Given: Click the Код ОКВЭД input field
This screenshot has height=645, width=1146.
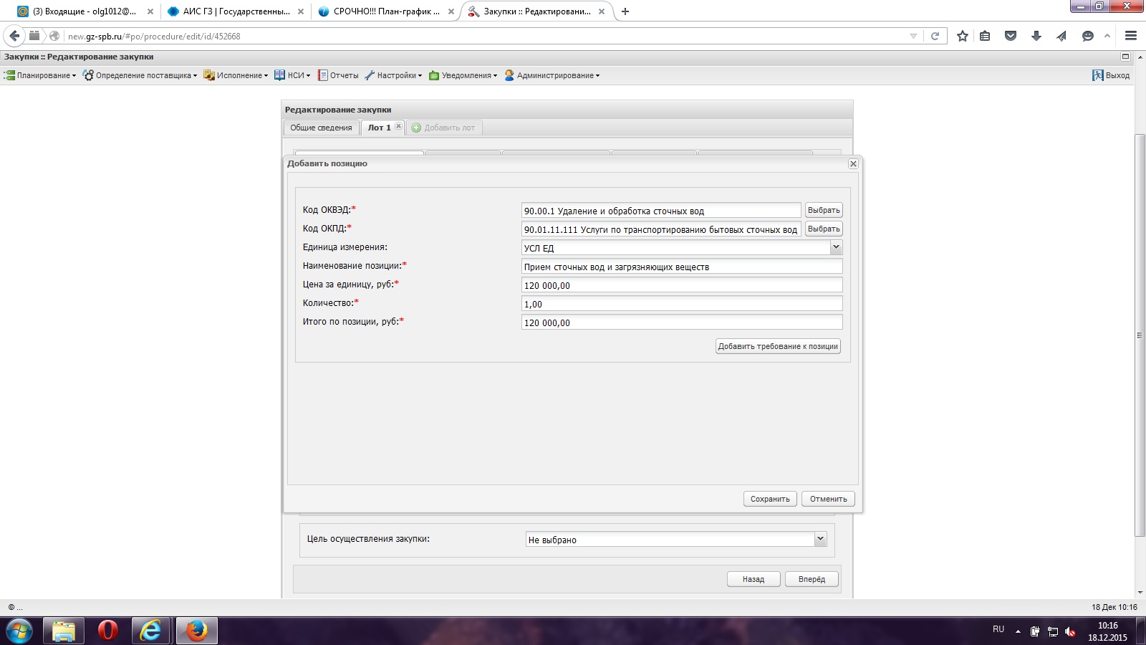Looking at the screenshot, I should (661, 211).
